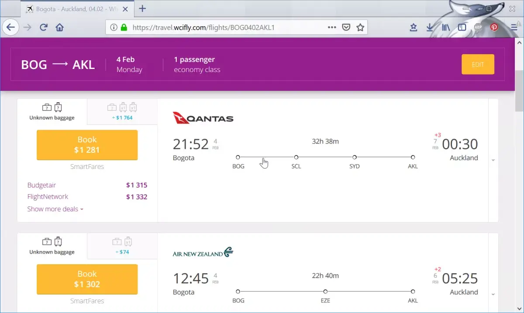Screen dimensions: 524x313
Task: Reload the page with the refresh icon
Action: tap(44, 28)
